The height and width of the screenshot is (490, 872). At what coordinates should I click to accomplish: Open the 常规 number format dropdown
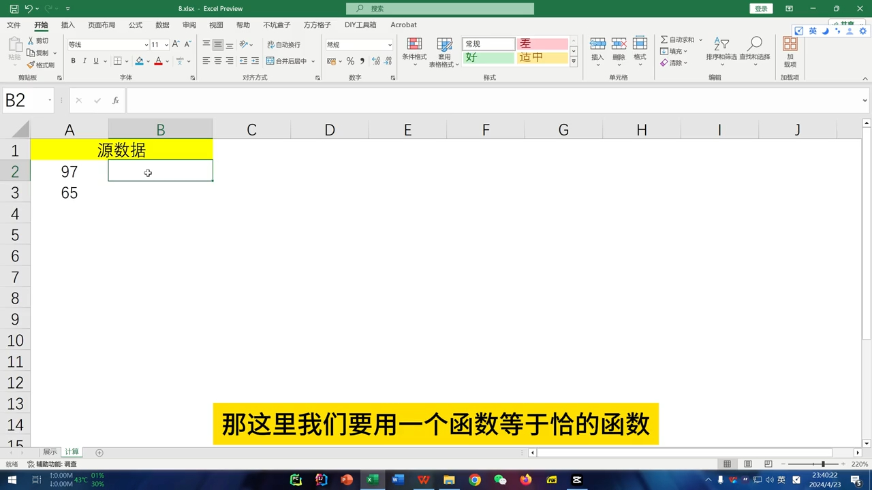click(x=358, y=44)
